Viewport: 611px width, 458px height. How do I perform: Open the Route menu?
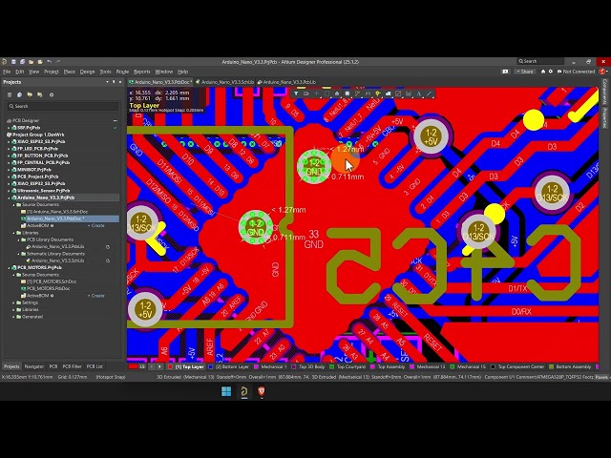122,72
